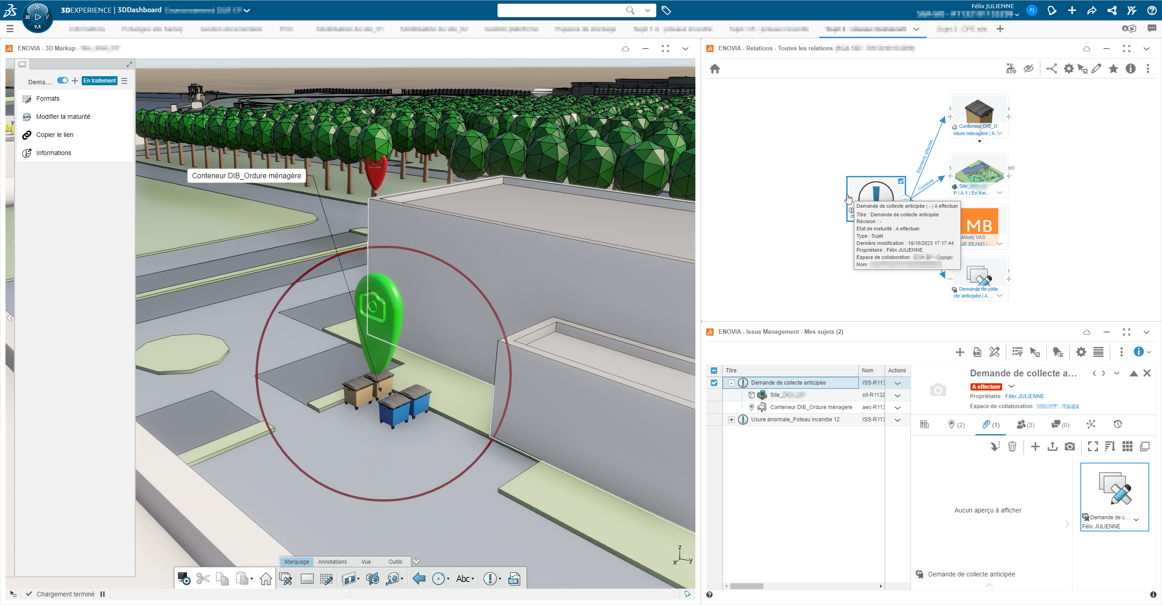Create a new issue with plus icon
This screenshot has height=605, width=1162.
[x=960, y=352]
